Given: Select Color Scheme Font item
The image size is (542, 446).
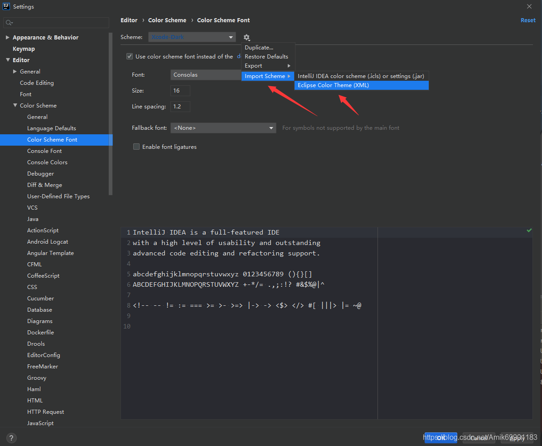Looking at the screenshot, I should point(56,140).
